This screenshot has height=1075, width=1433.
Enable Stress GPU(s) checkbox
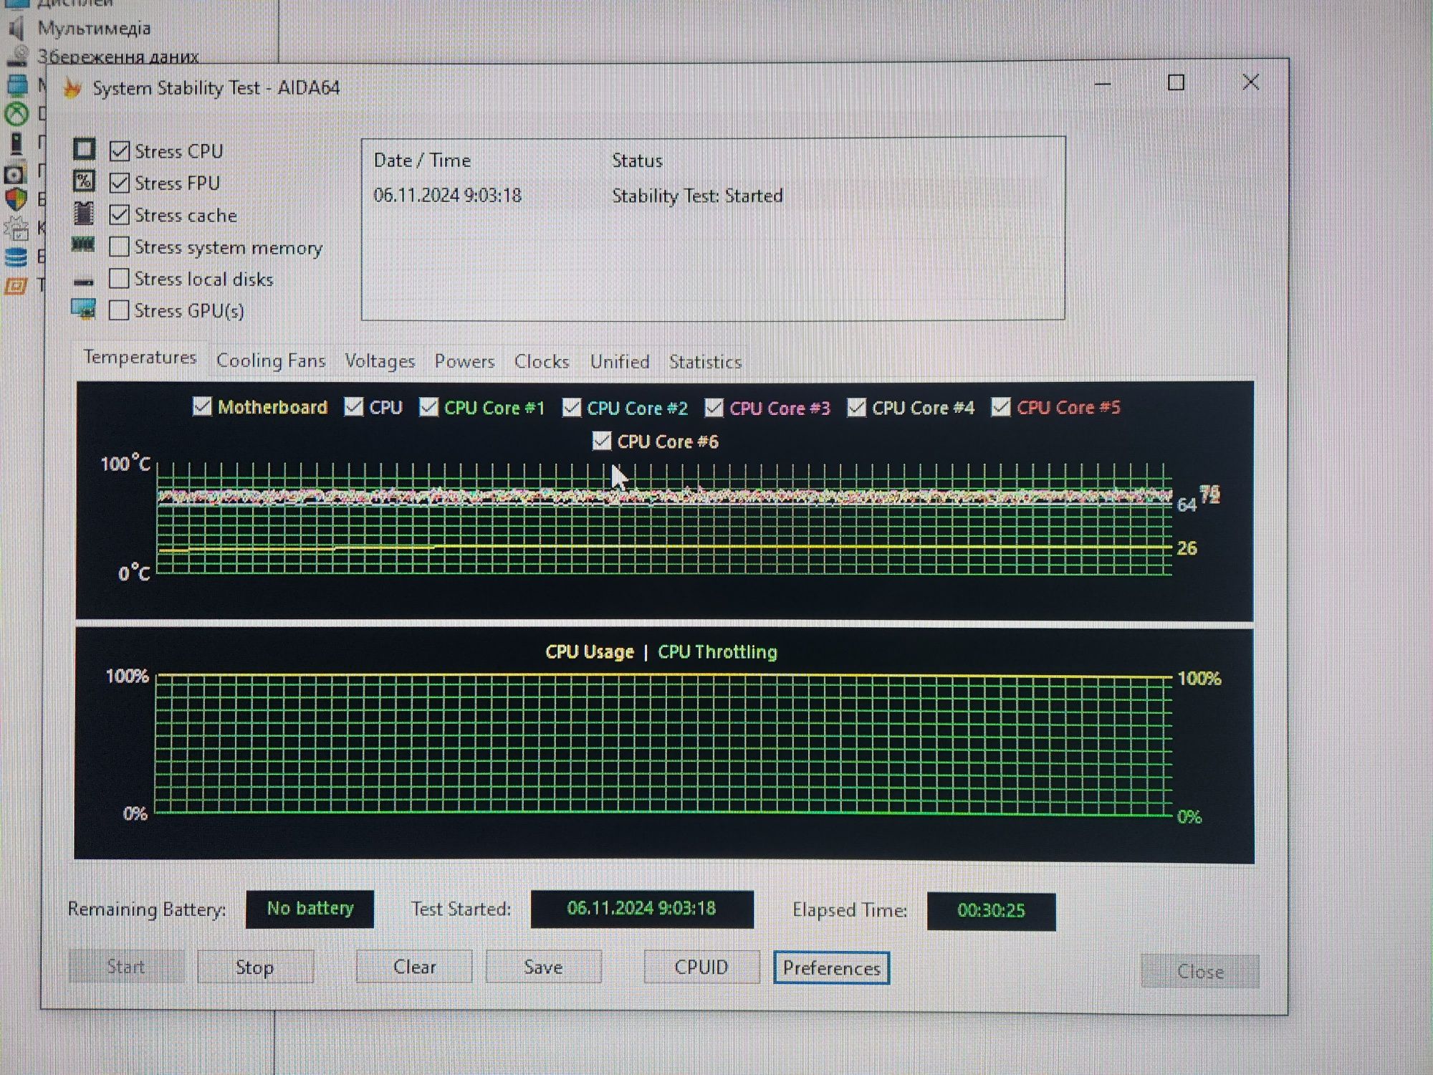click(x=119, y=310)
